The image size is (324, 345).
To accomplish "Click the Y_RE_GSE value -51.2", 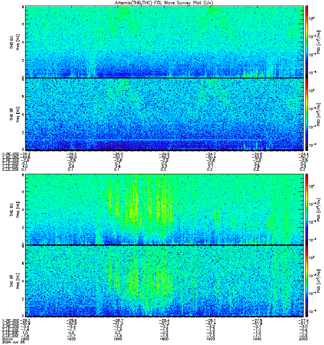I will (x=164, y=323).
